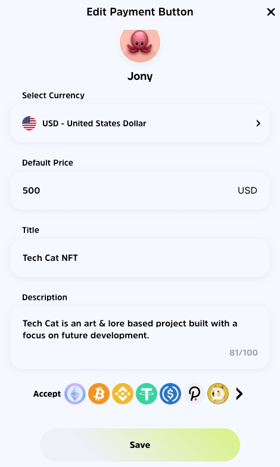280x467 pixels.
Task: Save the payment button settings
Action: pos(140,445)
